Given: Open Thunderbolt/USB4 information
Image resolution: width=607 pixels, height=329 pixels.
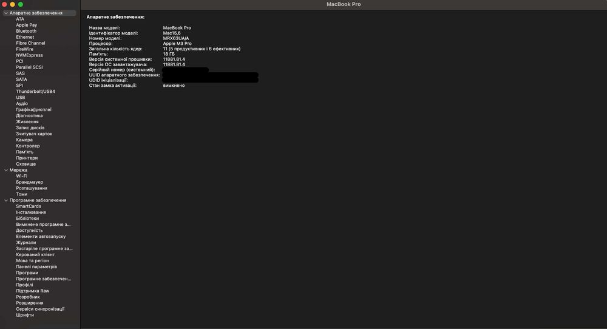Looking at the screenshot, I should pos(36,91).
